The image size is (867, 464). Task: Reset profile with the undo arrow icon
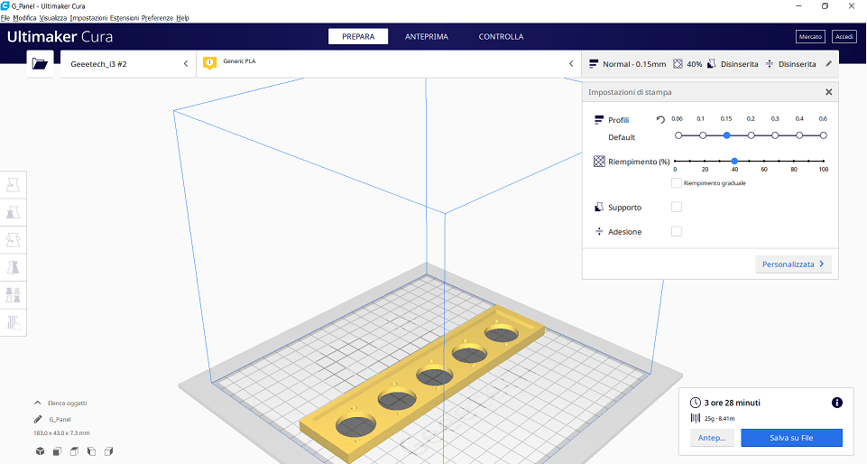[660, 119]
